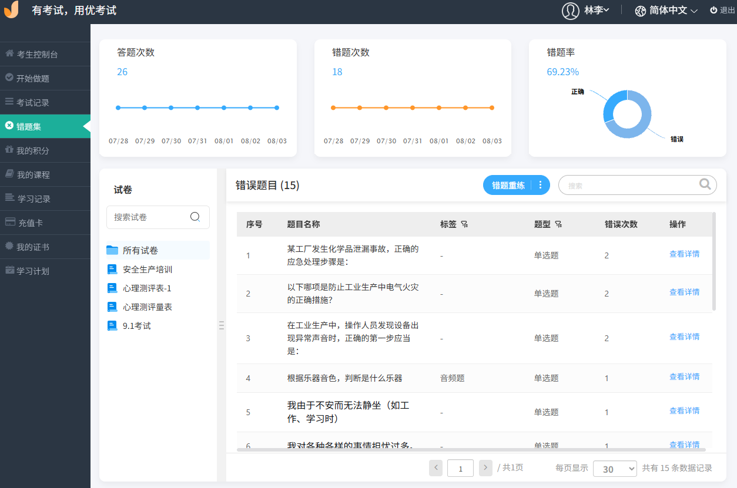Click the badge icon beside 我的证书
This screenshot has height=488, width=737.
tap(9, 246)
